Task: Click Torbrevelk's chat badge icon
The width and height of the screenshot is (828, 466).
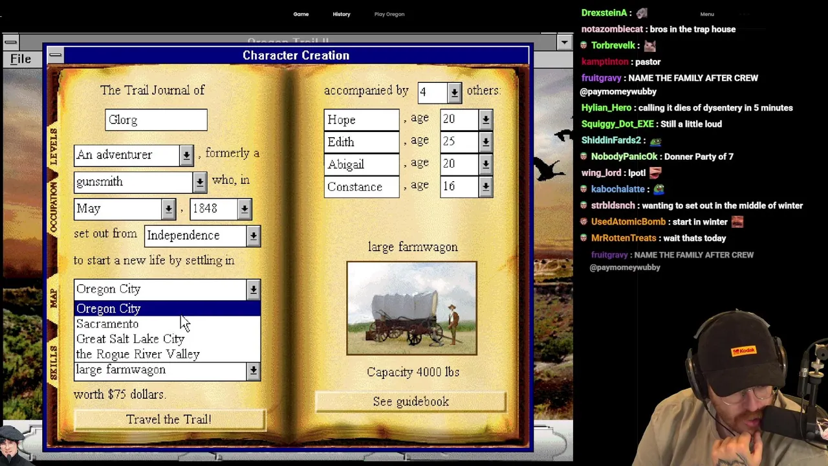Action: [x=585, y=45]
